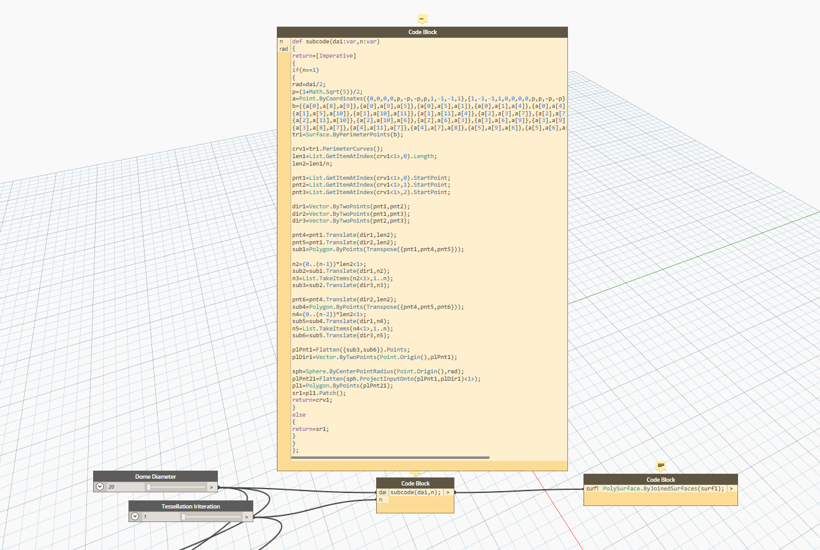Click the note icon above the PolySurface Code Block

660,466
